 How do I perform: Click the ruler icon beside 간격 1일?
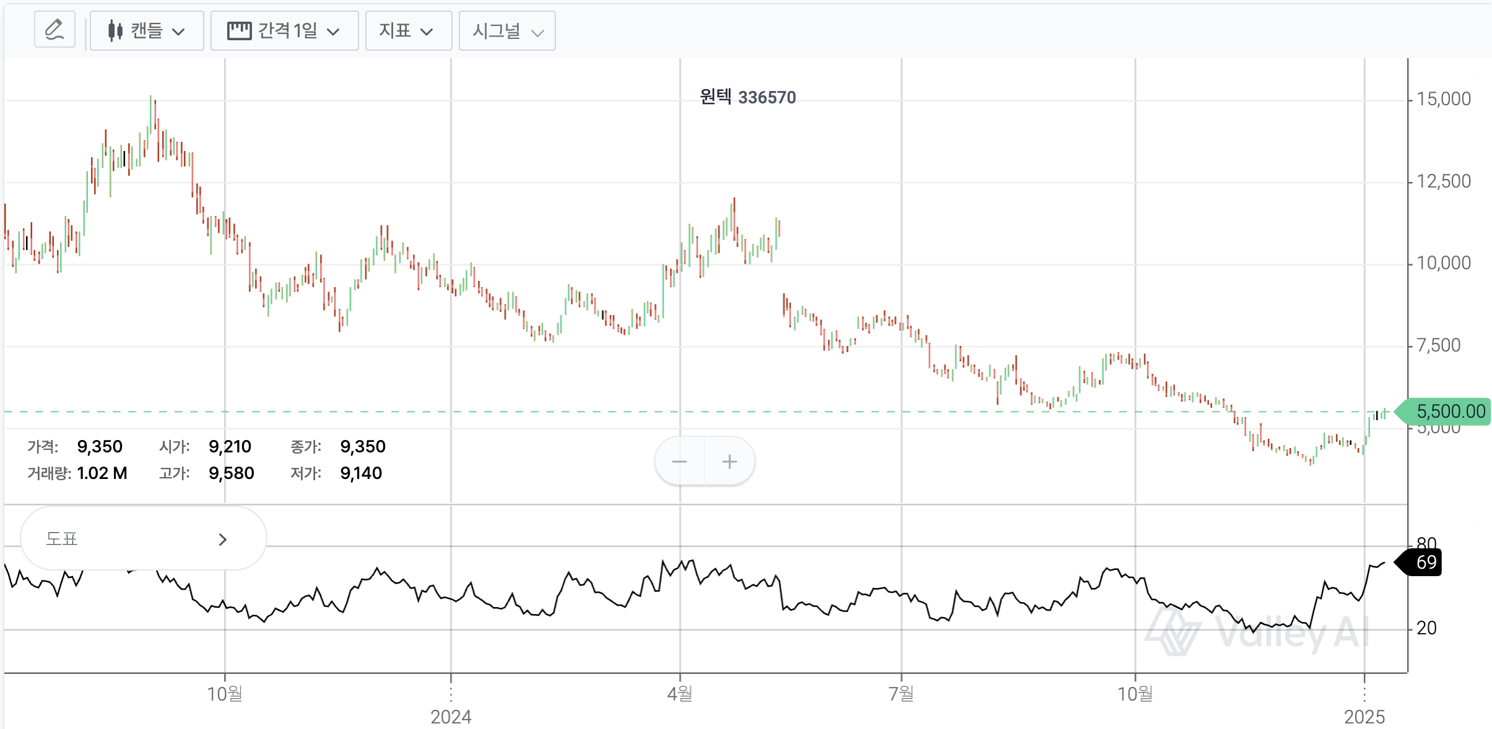pyautogui.click(x=239, y=30)
